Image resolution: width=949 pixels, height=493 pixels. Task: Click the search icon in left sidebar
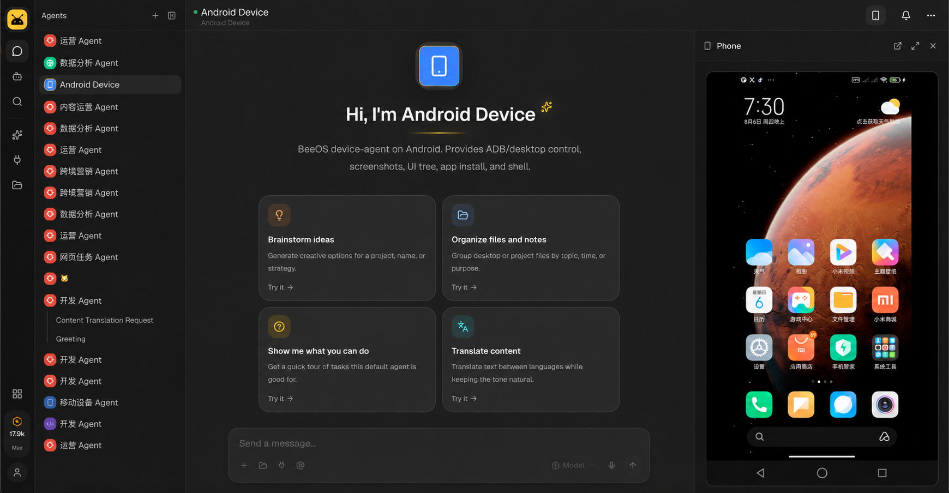click(17, 101)
